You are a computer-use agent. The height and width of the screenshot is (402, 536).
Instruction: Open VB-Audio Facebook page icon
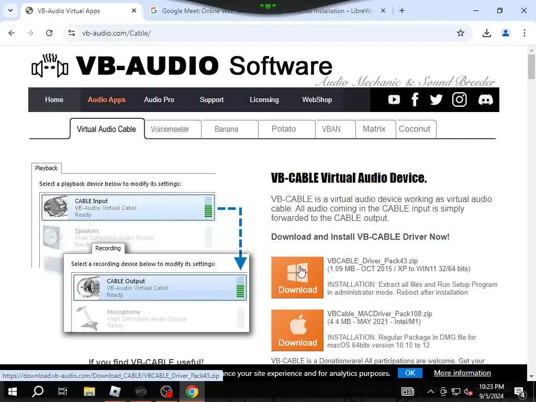click(415, 99)
